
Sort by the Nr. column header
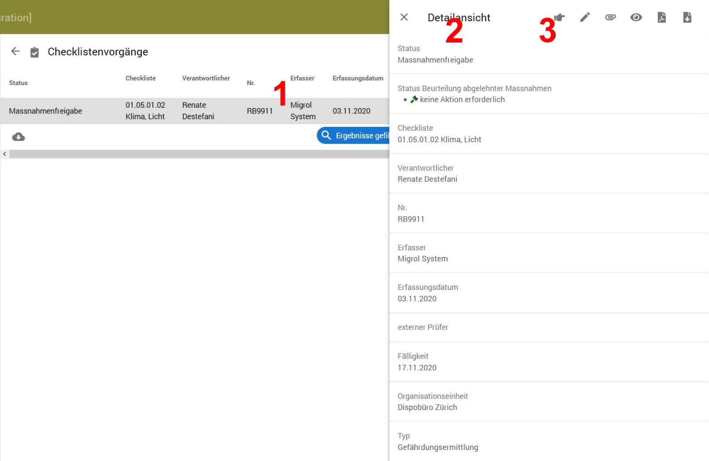[251, 83]
